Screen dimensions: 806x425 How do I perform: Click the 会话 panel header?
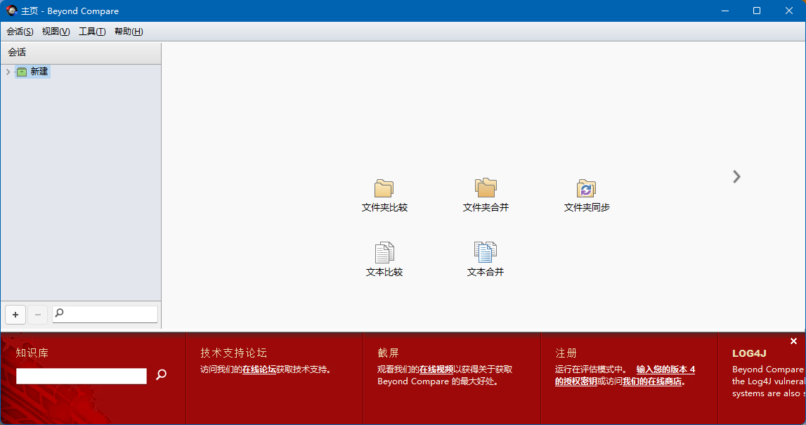(x=81, y=53)
